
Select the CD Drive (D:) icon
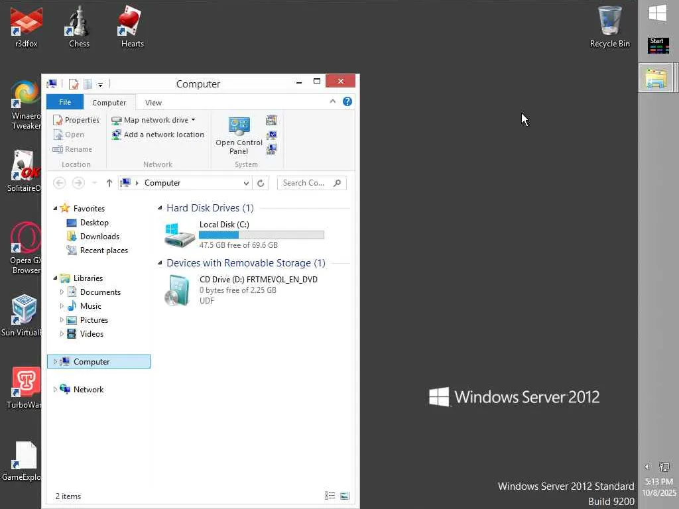178,290
